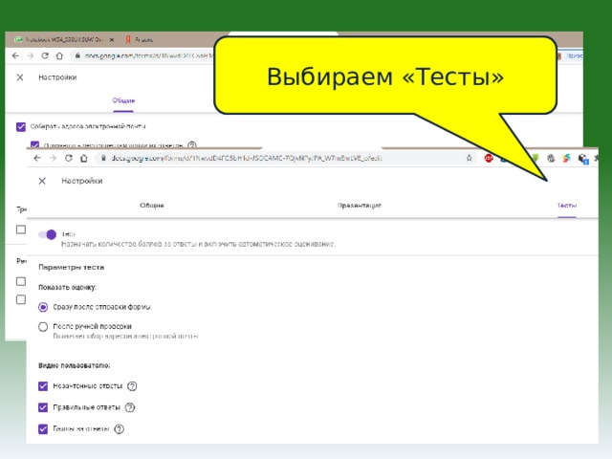Click the Настройки title in the back window
Screen dimensions: 612x459
coord(57,77)
